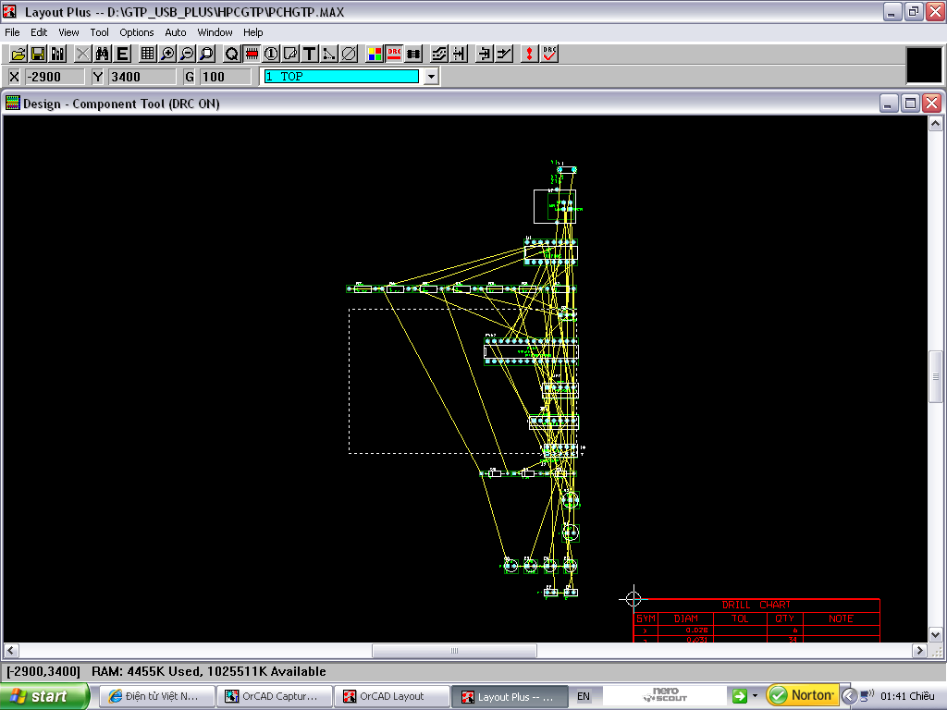Click the vertical scrollbar up arrow
Image resolution: width=947 pixels, height=710 pixels.
click(x=935, y=123)
